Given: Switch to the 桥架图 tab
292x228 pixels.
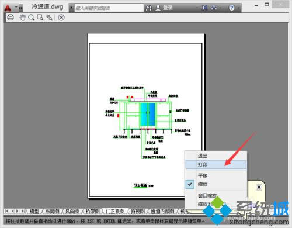Looking at the screenshot, I should [93, 211].
